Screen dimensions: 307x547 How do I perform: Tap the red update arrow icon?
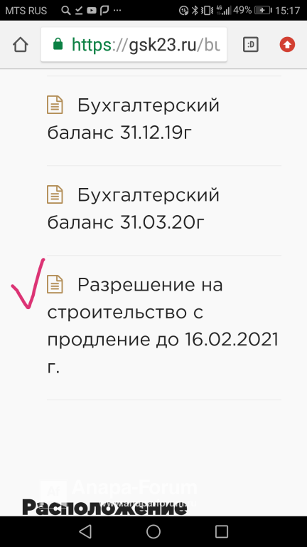(288, 45)
